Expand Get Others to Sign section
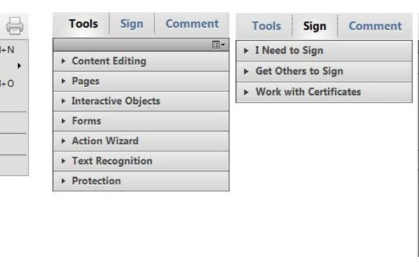The image size is (419, 279). (x=299, y=71)
